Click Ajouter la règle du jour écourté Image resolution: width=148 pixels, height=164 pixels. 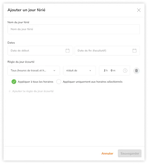[31, 91]
